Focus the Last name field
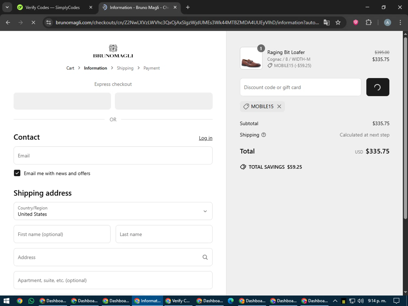408x306 pixels. point(164,234)
